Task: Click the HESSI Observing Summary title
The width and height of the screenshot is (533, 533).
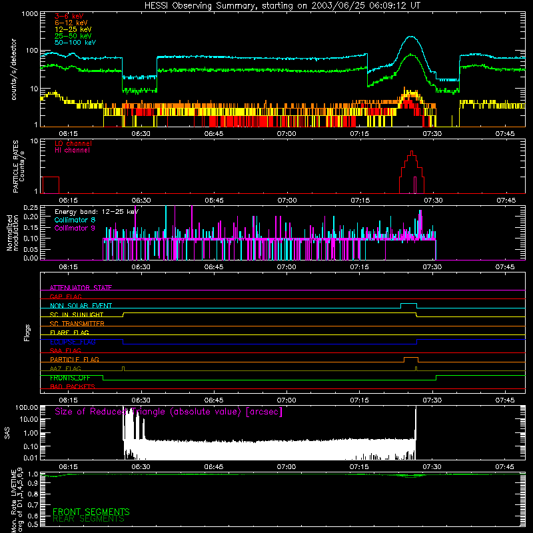Action: pos(282,5)
